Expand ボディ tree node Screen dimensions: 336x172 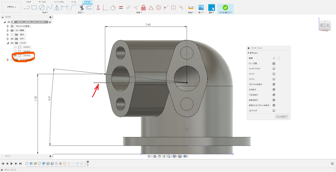[8, 39]
